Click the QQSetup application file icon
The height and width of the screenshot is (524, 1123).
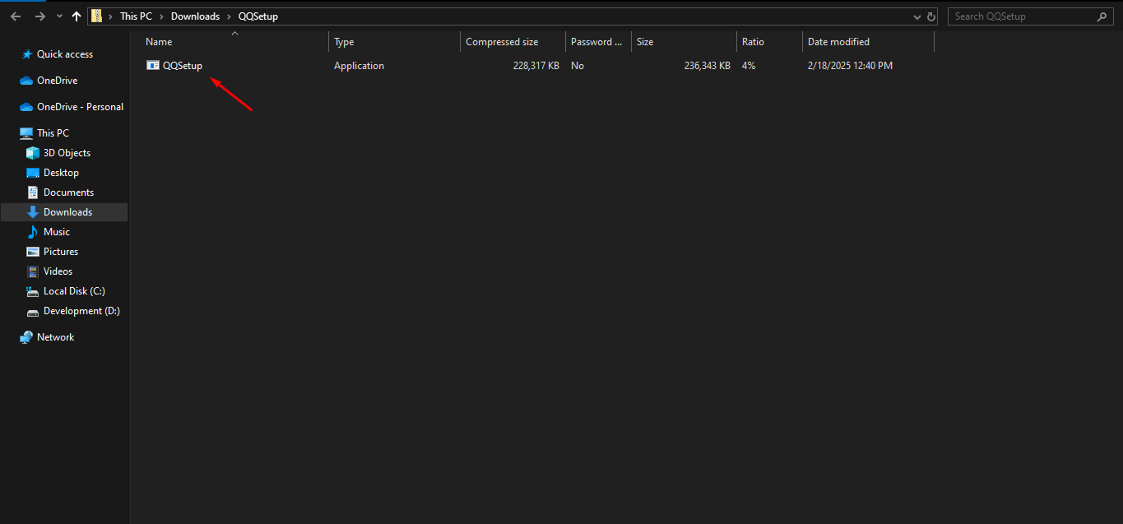[x=152, y=66]
